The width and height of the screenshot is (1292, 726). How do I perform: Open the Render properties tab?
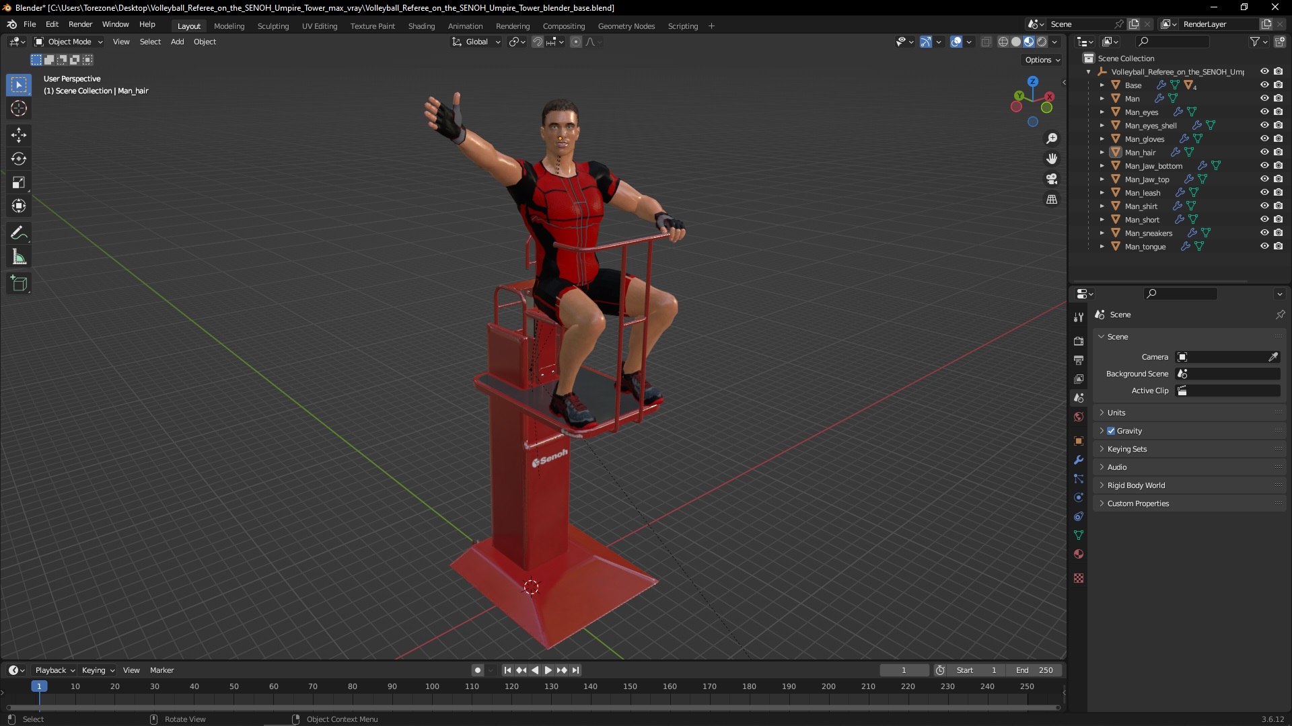point(1079,341)
